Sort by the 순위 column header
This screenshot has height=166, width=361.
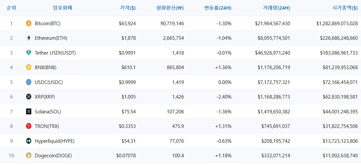(11, 8)
